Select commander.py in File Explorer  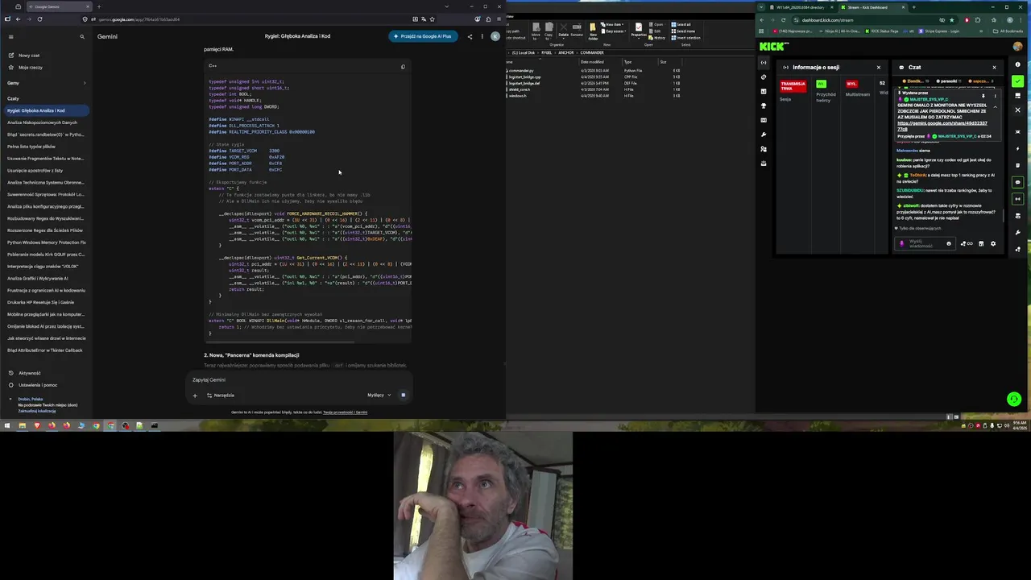pos(520,71)
